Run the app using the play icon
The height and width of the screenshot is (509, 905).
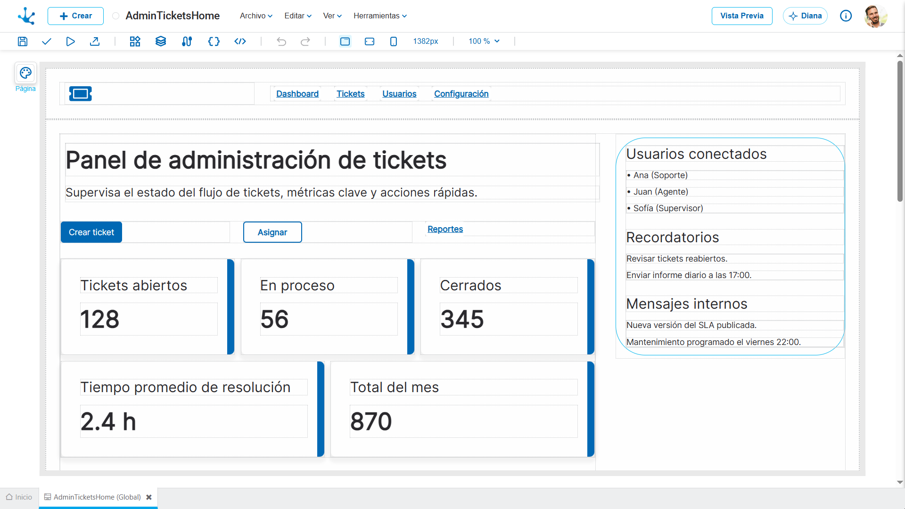click(x=70, y=41)
